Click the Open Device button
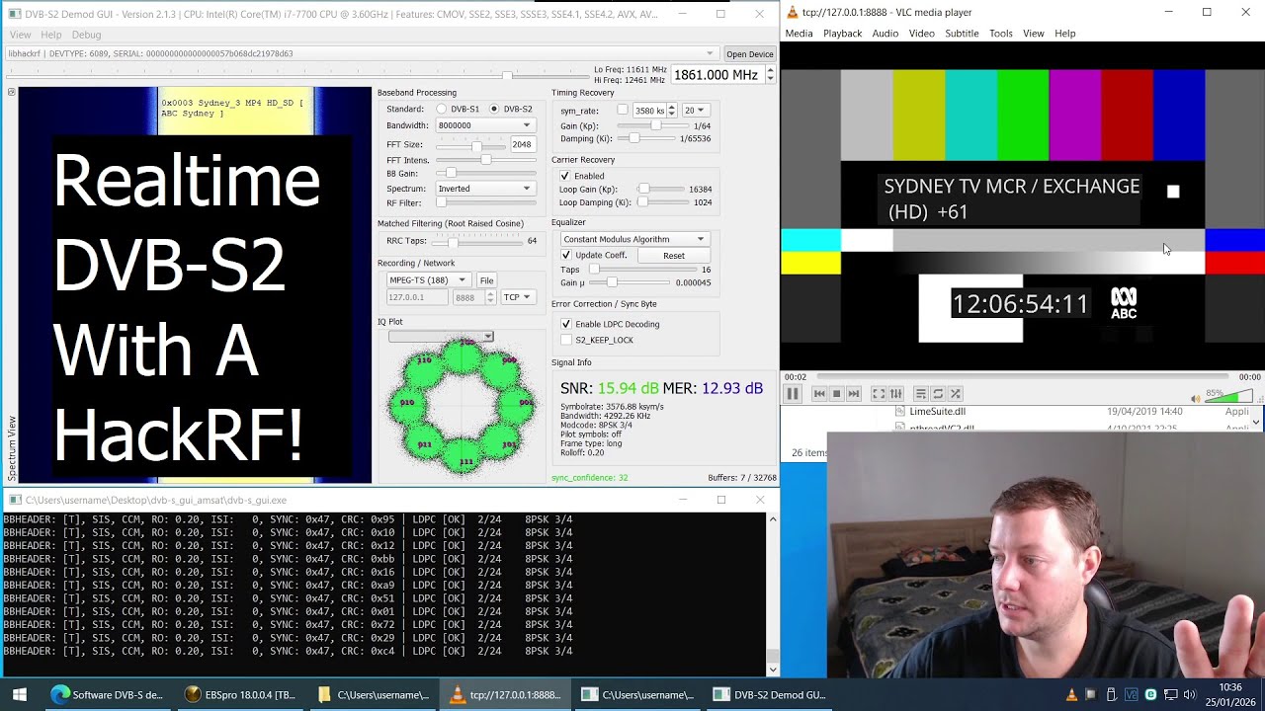 (749, 54)
